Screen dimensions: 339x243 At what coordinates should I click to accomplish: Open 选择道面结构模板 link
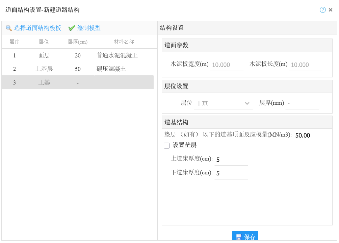click(37, 28)
